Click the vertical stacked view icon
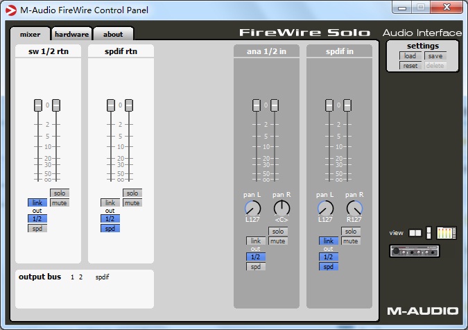This screenshot has height=330, width=468. point(429,233)
